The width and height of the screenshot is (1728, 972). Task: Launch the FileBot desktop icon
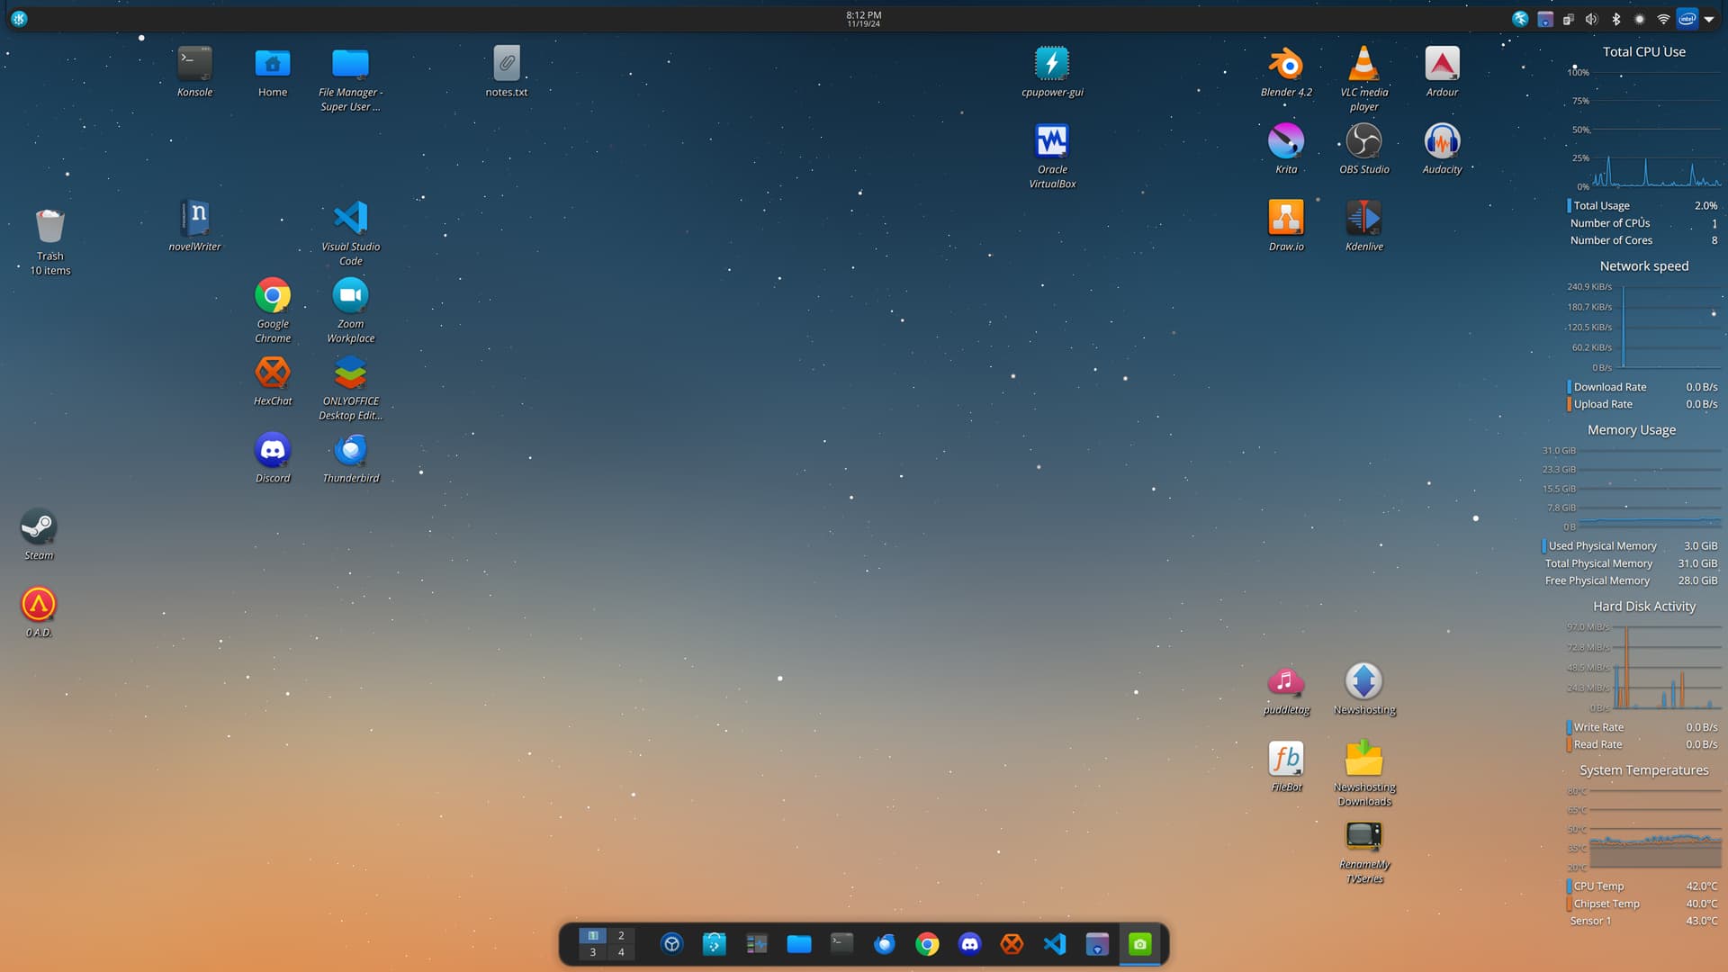(x=1286, y=760)
